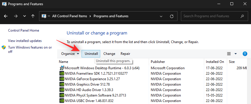Click the Windows features shield icon
251x104 pixels.
tap(4, 47)
